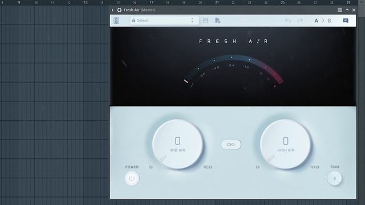This screenshot has width=365, height=205.
Task: Toggle the link button between the knobs
Action: click(231, 144)
